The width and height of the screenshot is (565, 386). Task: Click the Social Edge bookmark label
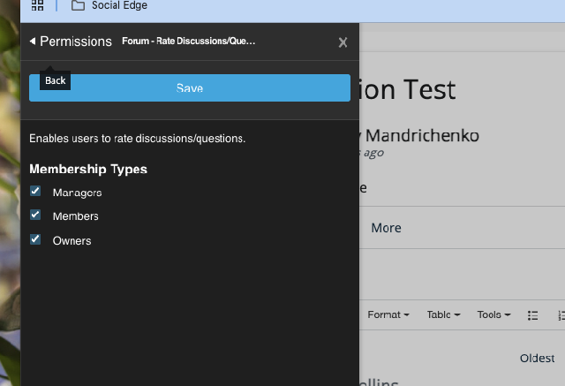click(119, 5)
